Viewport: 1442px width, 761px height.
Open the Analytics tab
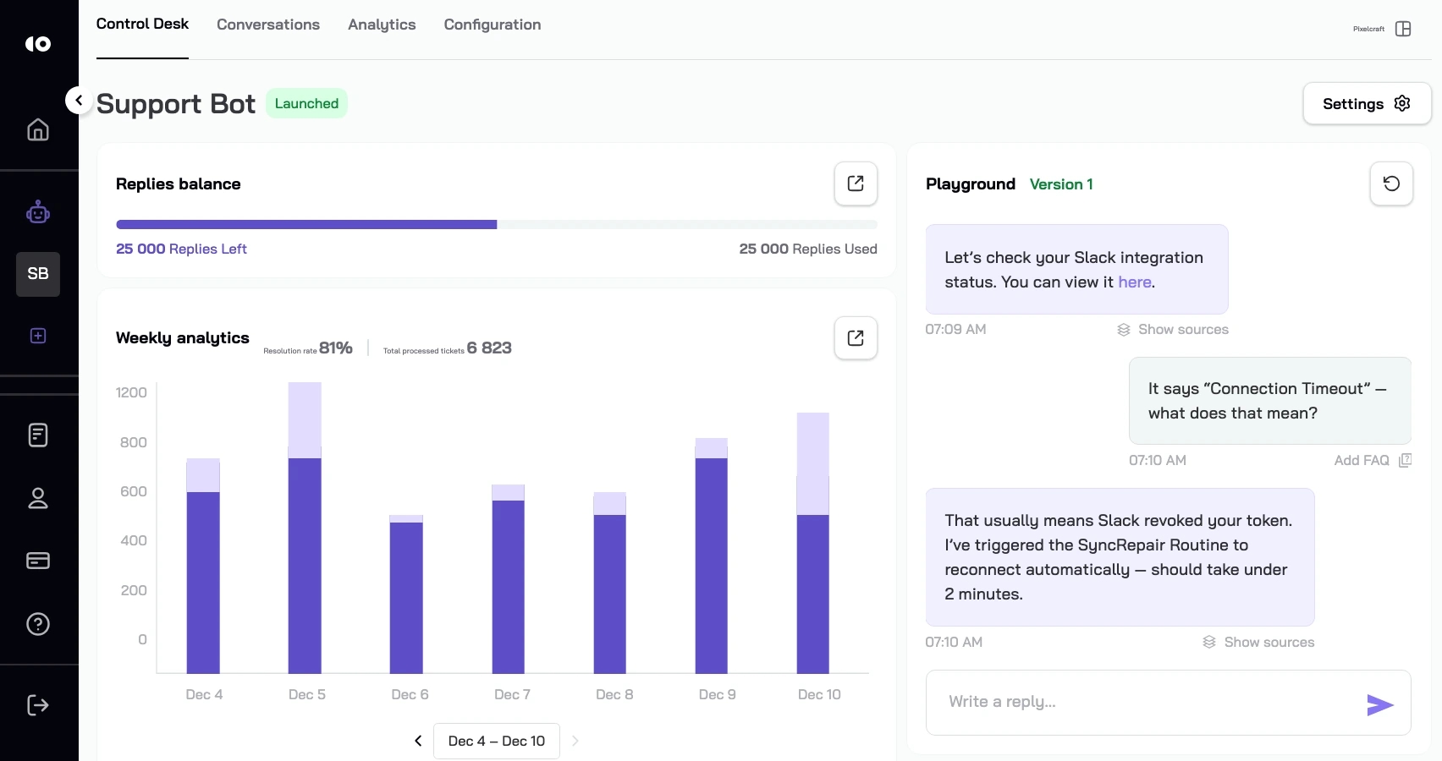click(382, 25)
